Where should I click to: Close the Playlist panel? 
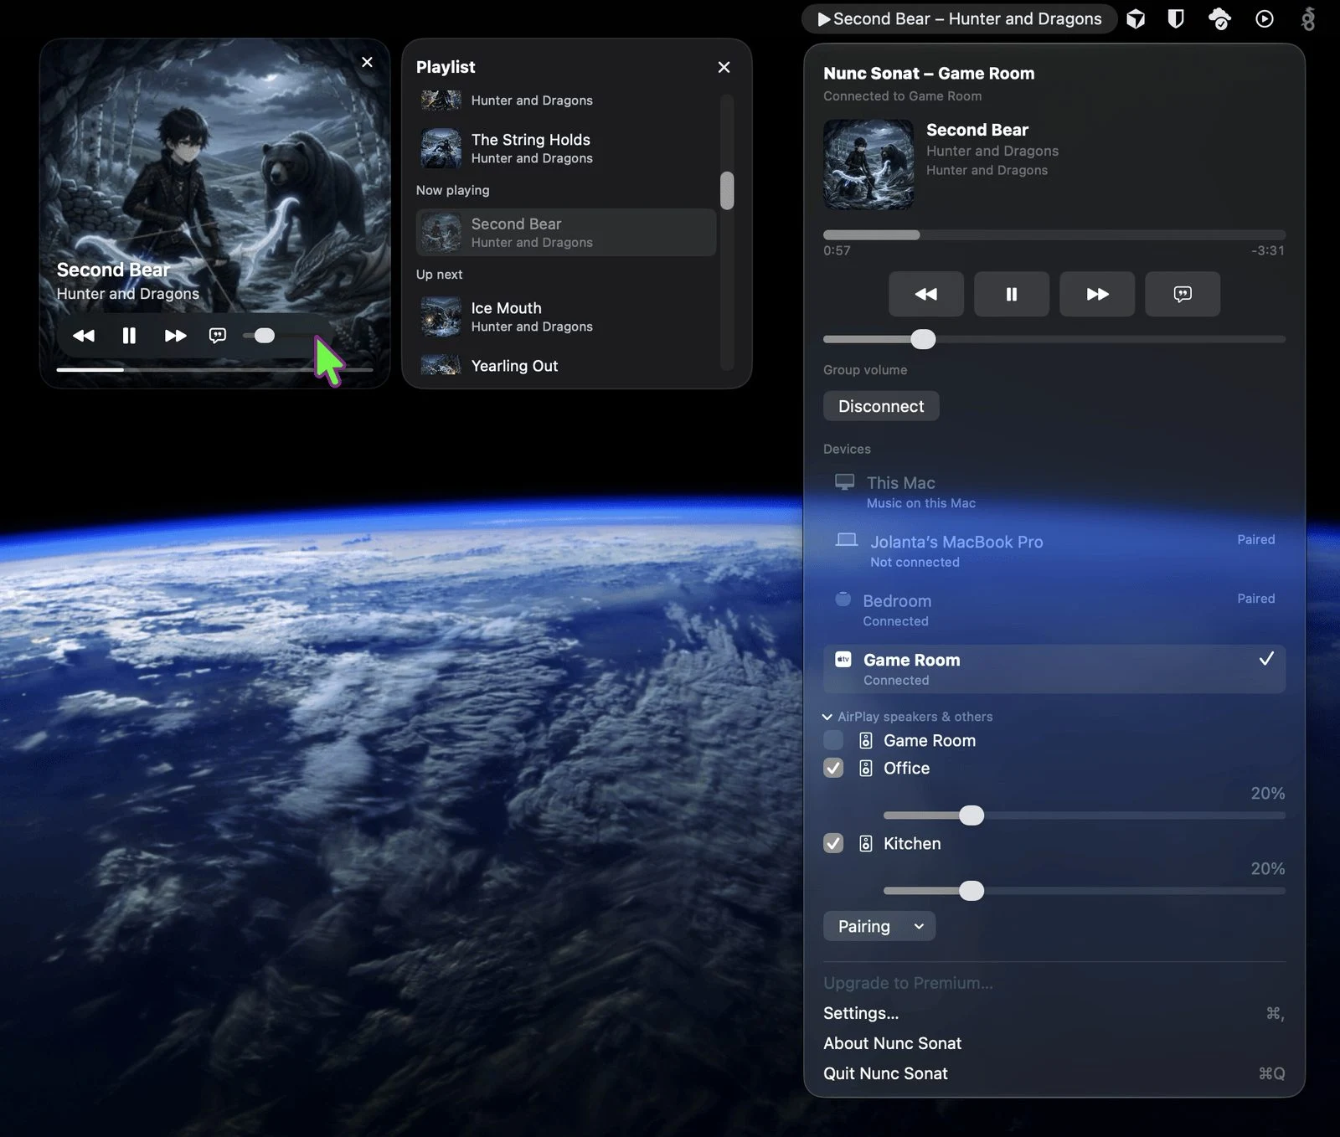pyautogui.click(x=724, y=67)
